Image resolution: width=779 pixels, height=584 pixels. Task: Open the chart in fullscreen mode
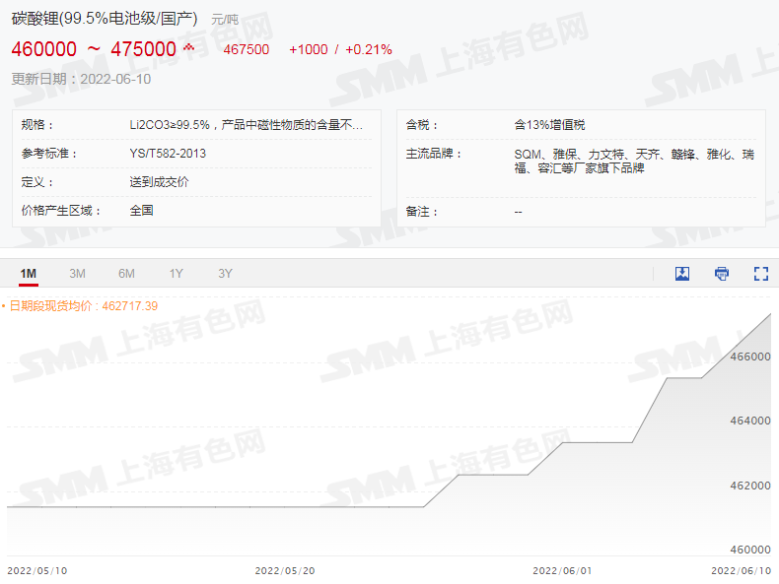pos(760,274)
